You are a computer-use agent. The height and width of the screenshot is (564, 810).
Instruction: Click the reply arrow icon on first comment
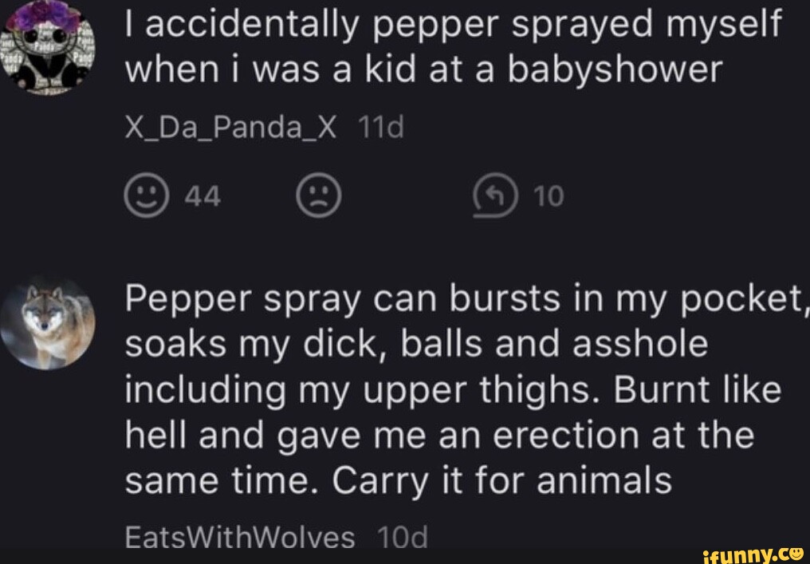coord(493,195)
